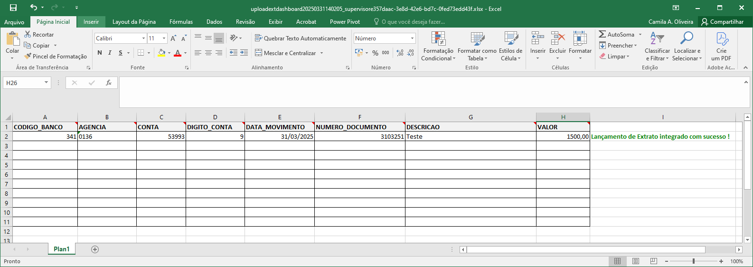753x267 pixels.
Task: Click the zoom slider handle
Action: tap(694, 261)
